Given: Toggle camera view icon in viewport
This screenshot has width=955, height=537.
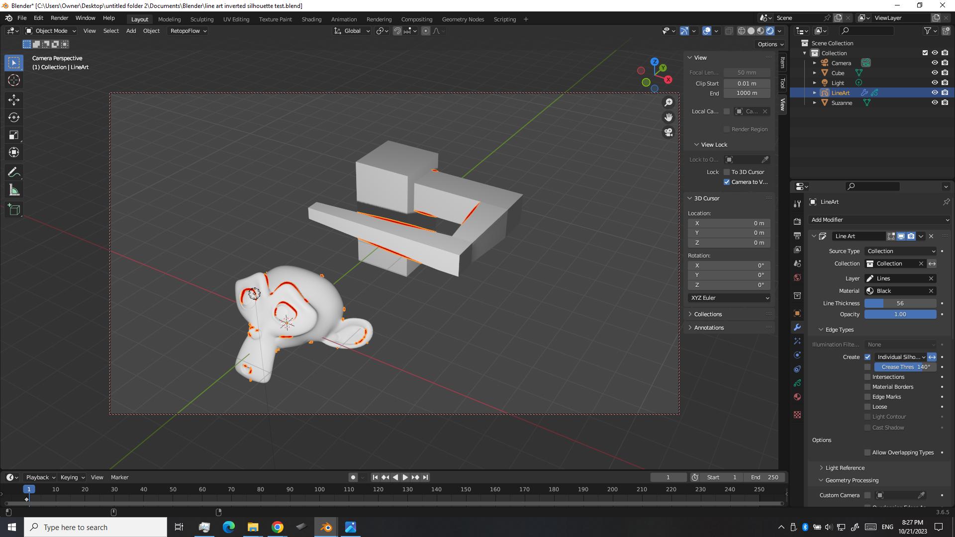Looking at the screenshot, I should click(x=668, y=132).
